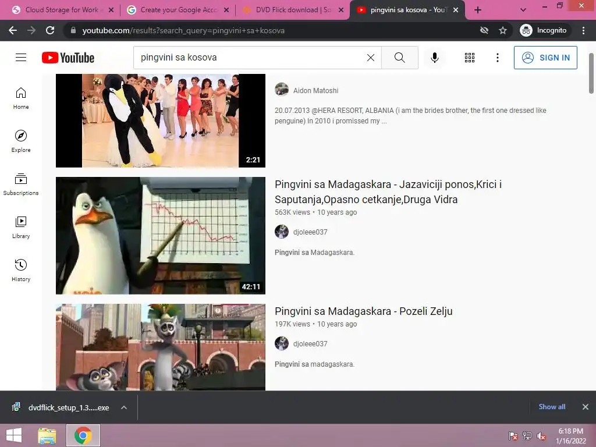Play the lemur King Julien video thumbnail
Screen dimensions: 596x447
coord(161,347)
